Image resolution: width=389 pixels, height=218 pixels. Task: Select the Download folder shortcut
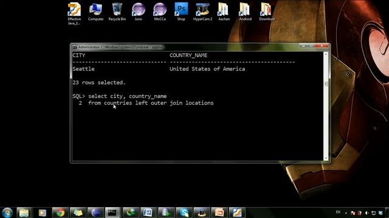coord(267,12)
